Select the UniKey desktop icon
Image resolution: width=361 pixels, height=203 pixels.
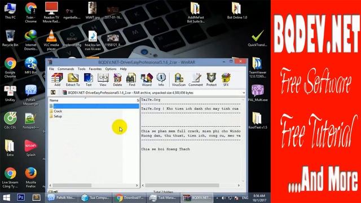pos(10,93)
